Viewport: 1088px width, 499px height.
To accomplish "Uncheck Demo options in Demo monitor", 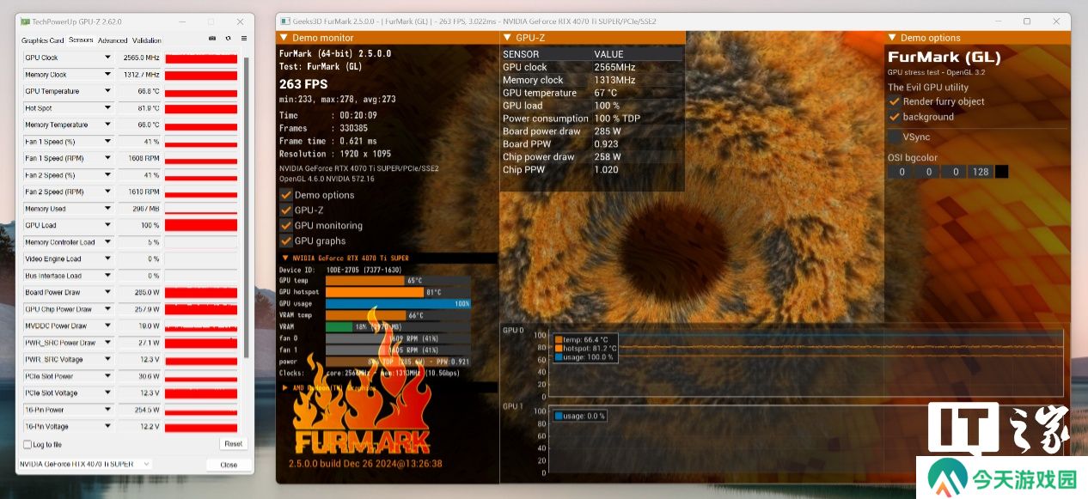I will (286, 195).
